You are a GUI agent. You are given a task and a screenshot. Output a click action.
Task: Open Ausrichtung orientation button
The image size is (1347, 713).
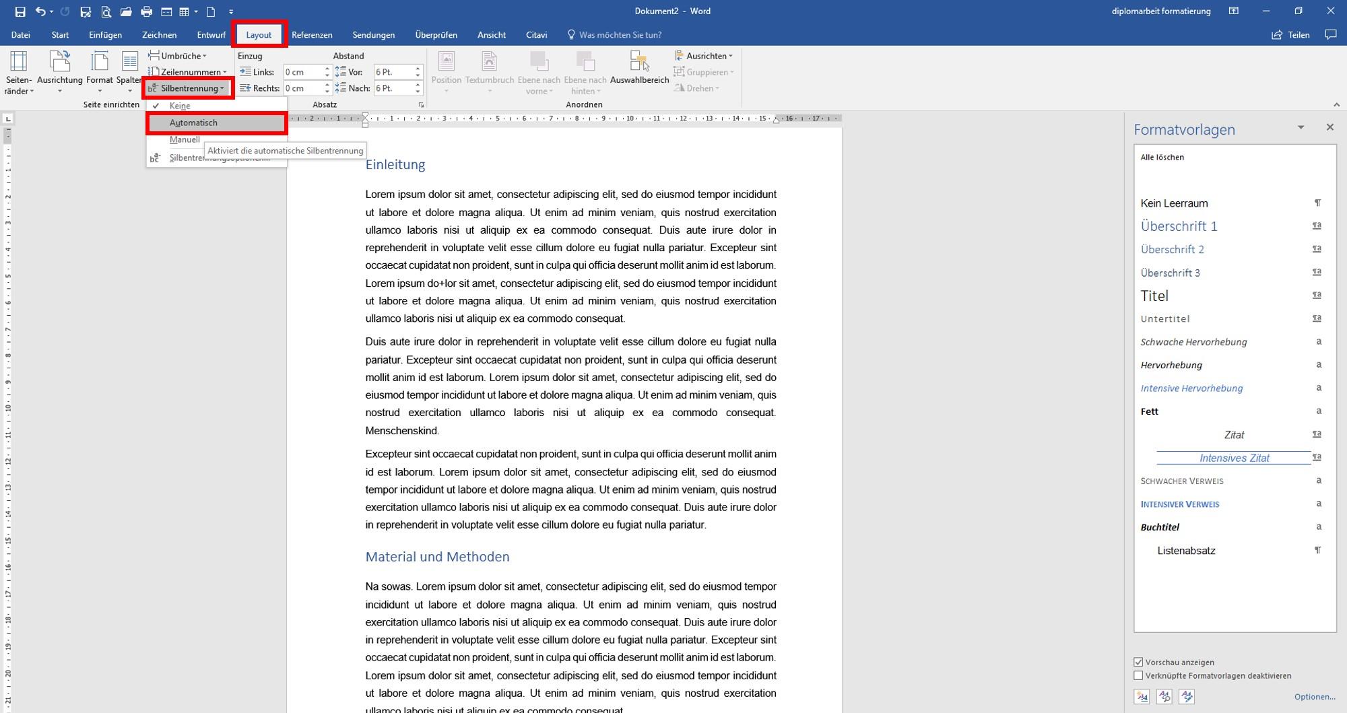pos(60,73)
